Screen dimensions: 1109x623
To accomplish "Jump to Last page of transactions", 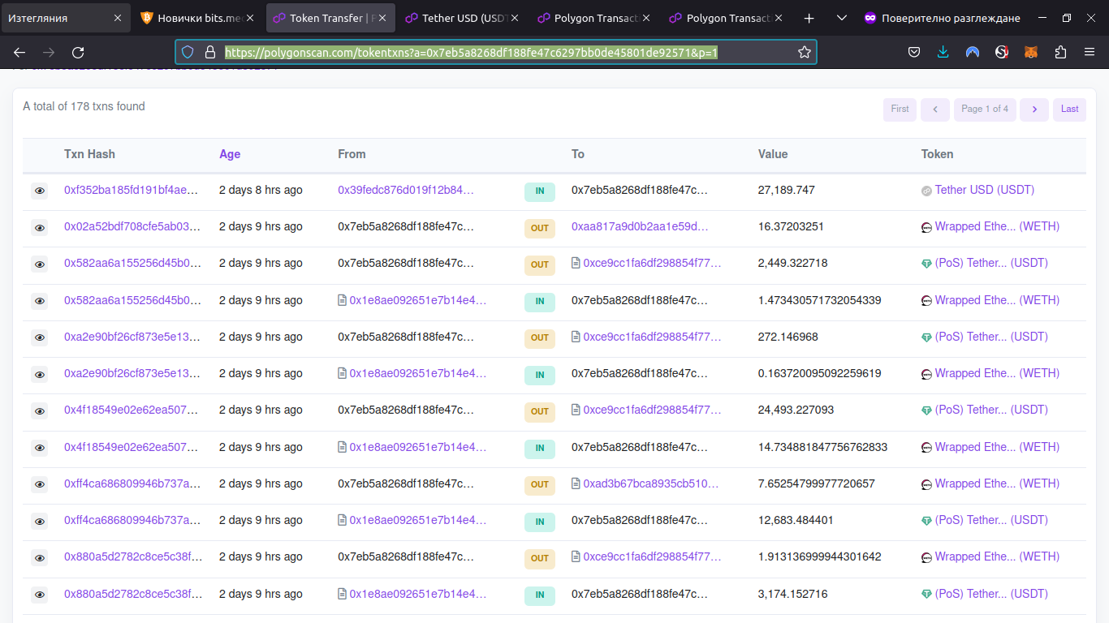I will tap(1070, 110).
